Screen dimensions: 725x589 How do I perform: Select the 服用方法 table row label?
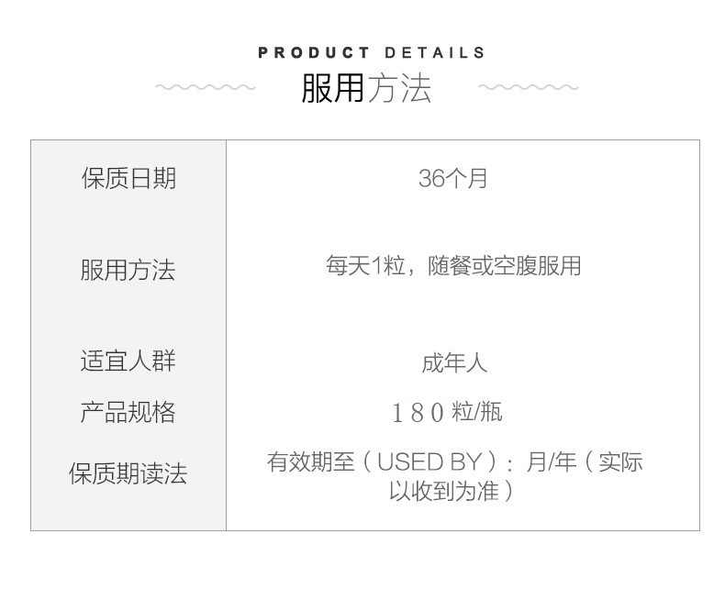[x=128, y=270]
